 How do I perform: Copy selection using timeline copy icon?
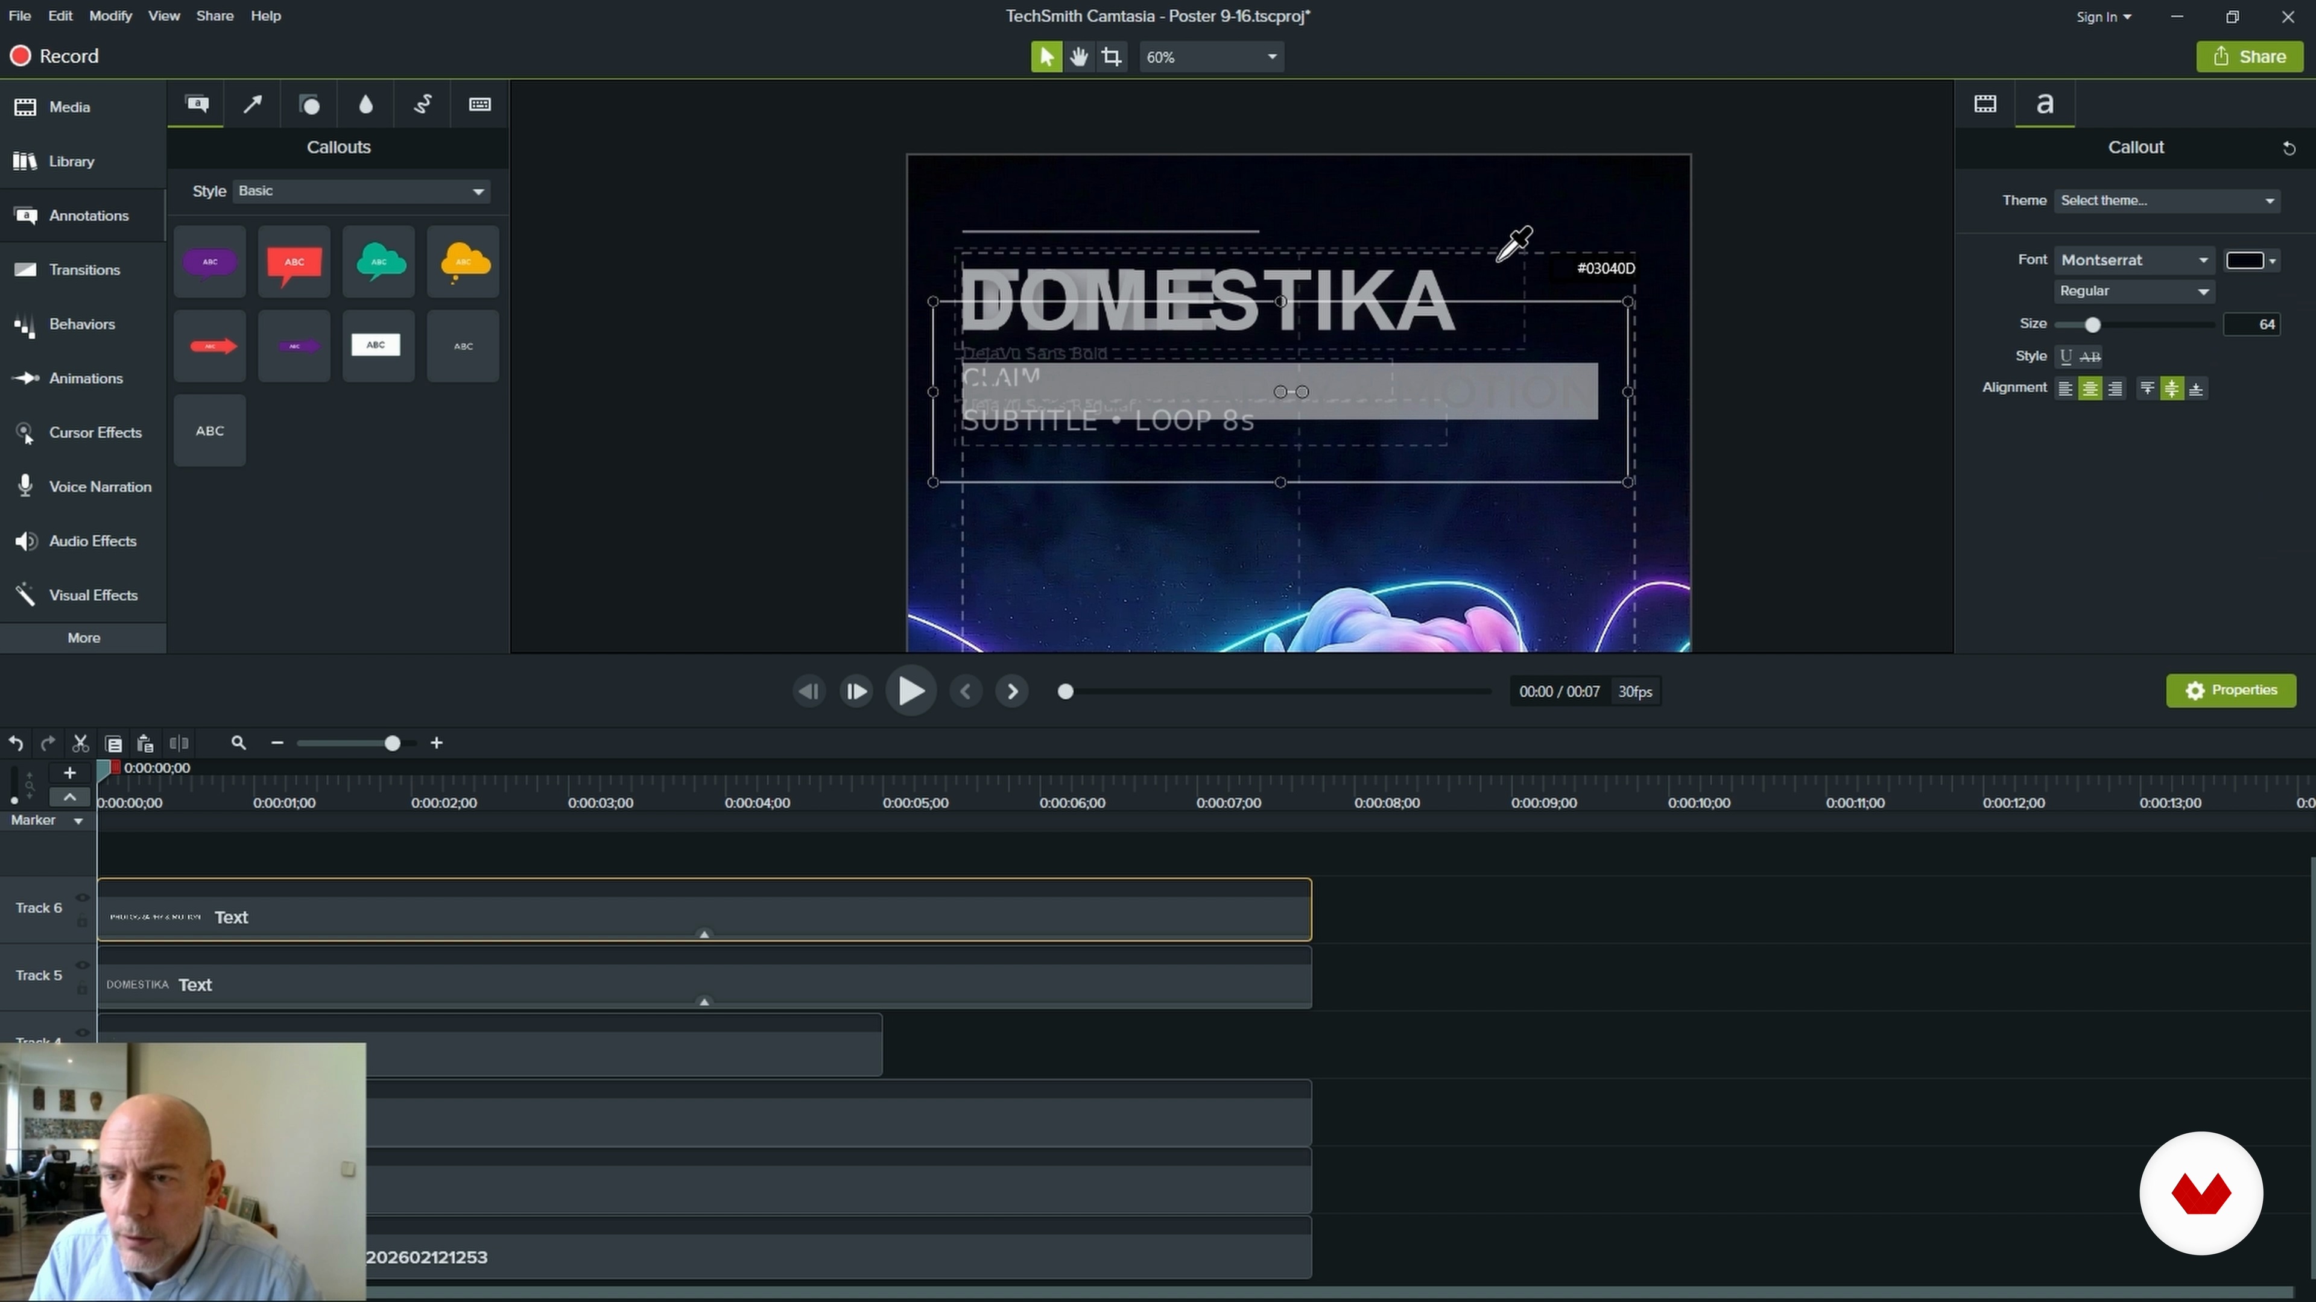(x=113, y=743)
